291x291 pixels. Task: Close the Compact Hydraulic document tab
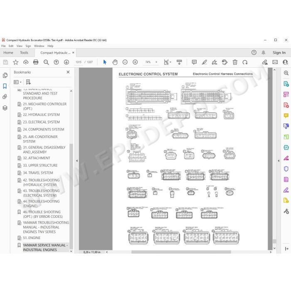(x=73, y=53)
